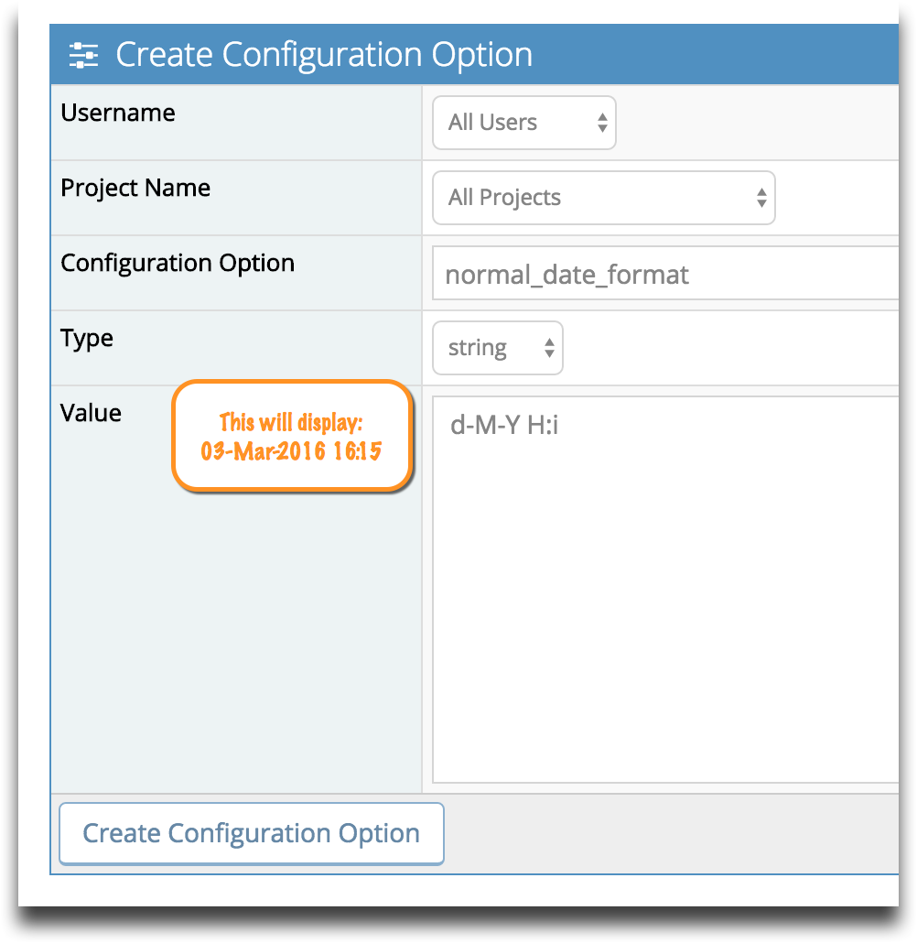This screenshot has width=917, height=943.
Task: Click the sliders icon in the header
Action: pos(83,55)
